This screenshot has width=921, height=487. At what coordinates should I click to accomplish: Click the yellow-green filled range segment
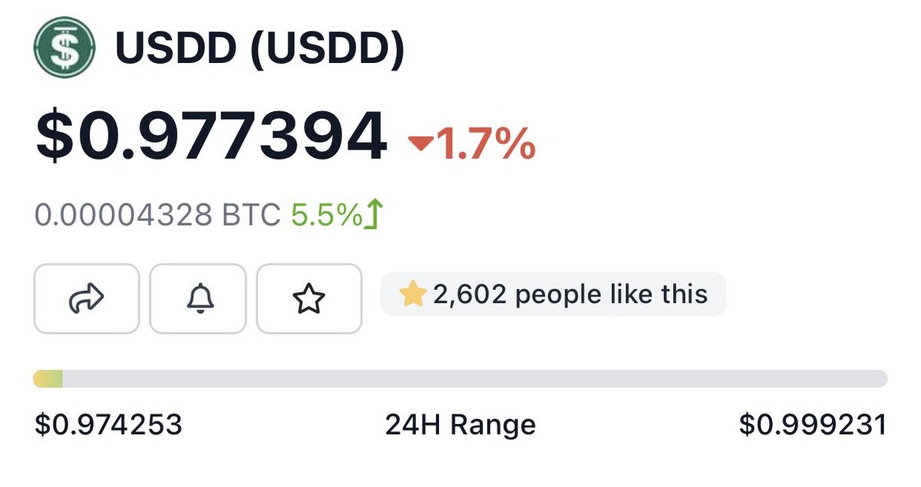(48, 379)
